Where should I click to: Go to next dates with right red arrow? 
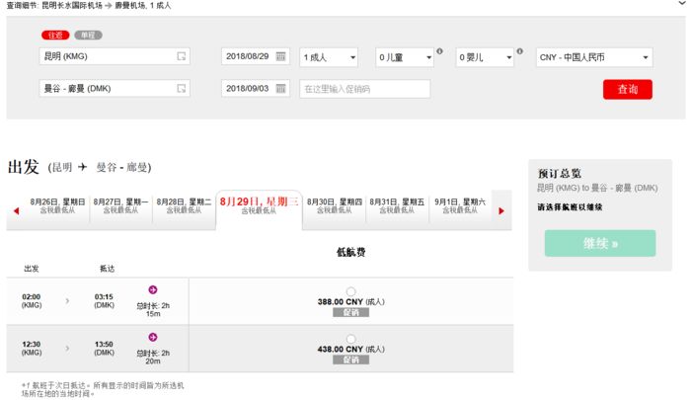click(501, 210)
